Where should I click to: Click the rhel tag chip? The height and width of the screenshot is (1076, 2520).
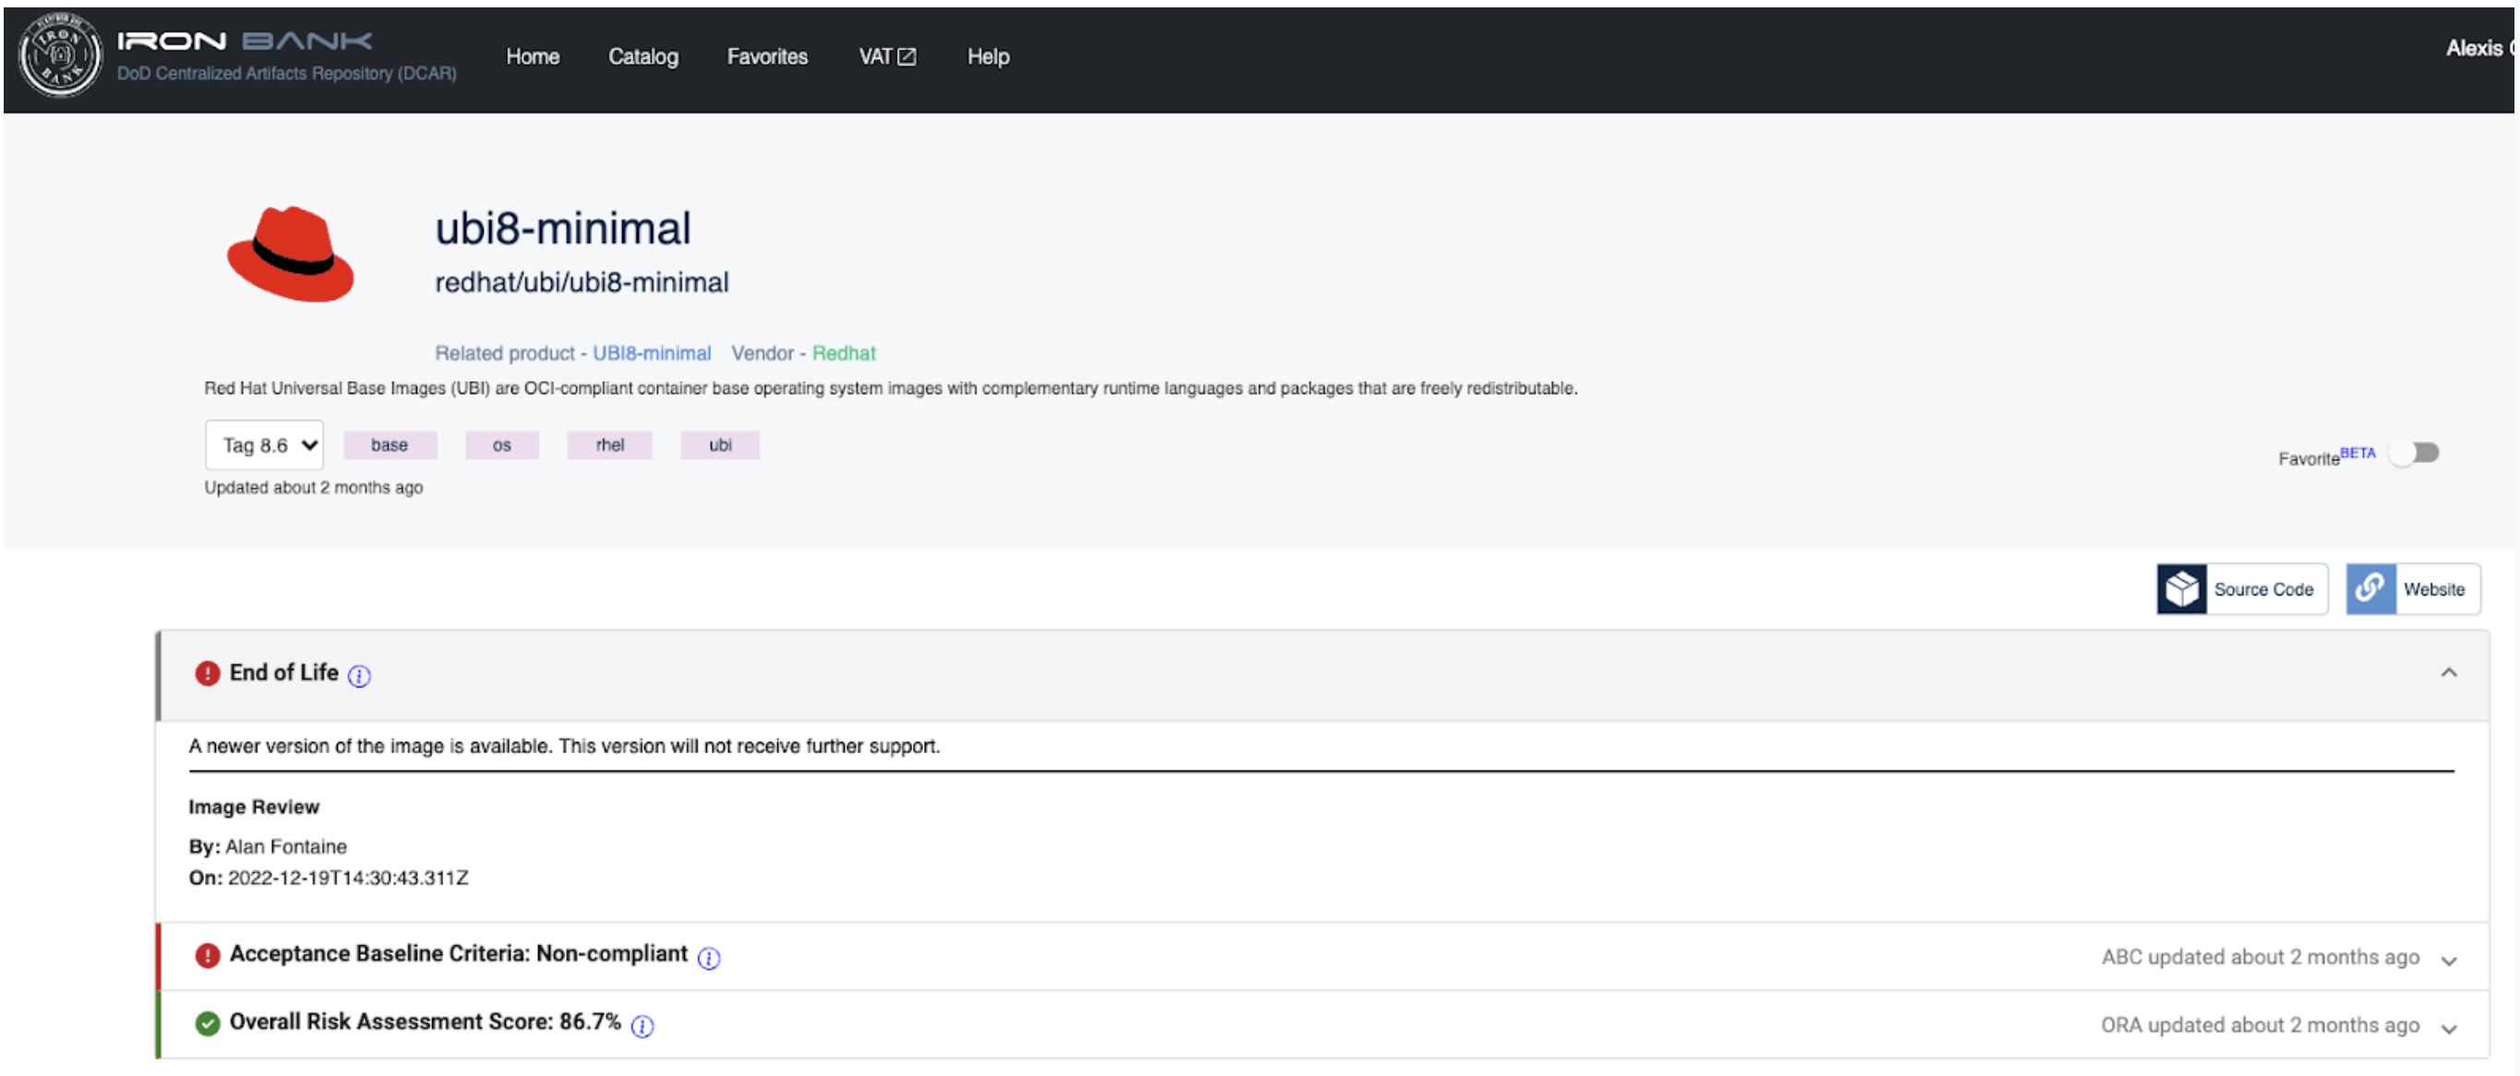(609, 445)
